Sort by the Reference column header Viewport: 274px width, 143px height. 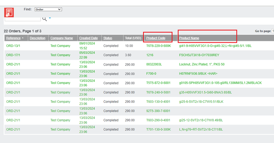coord(13,38)
